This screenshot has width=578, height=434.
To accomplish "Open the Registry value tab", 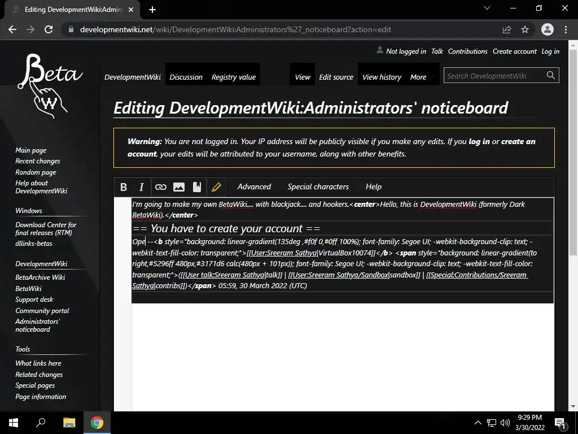I will pos(233,77).
